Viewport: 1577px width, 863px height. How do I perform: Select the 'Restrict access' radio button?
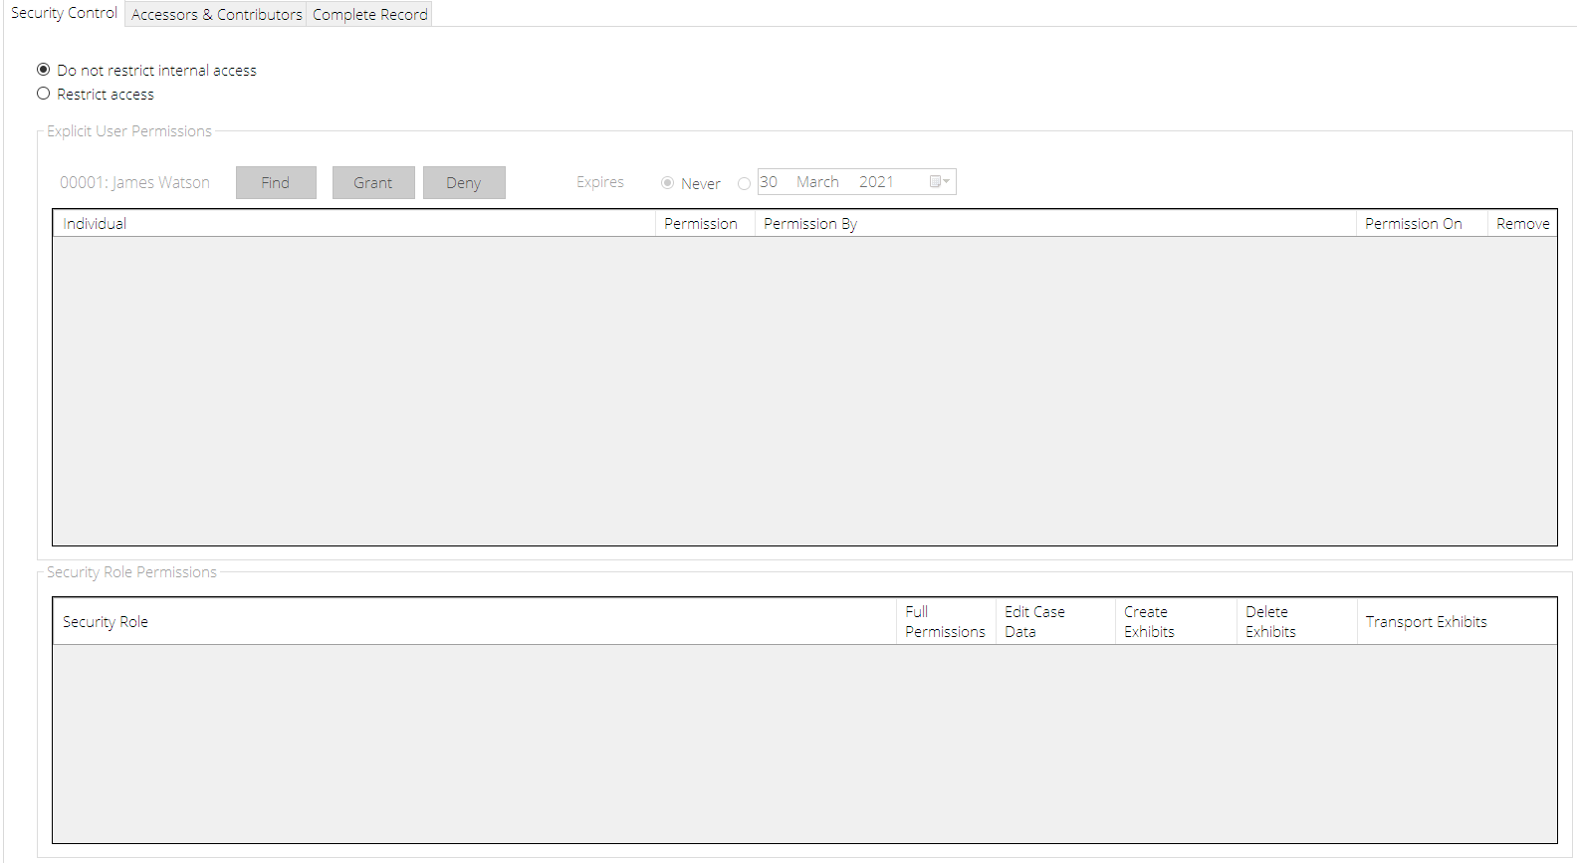pos(44,94)
